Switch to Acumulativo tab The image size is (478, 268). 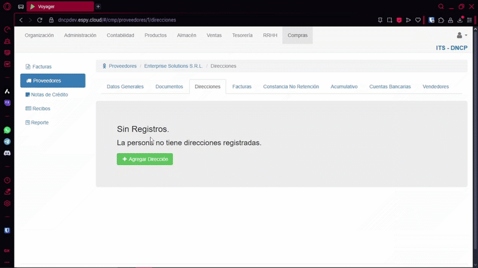click(344, 86)
